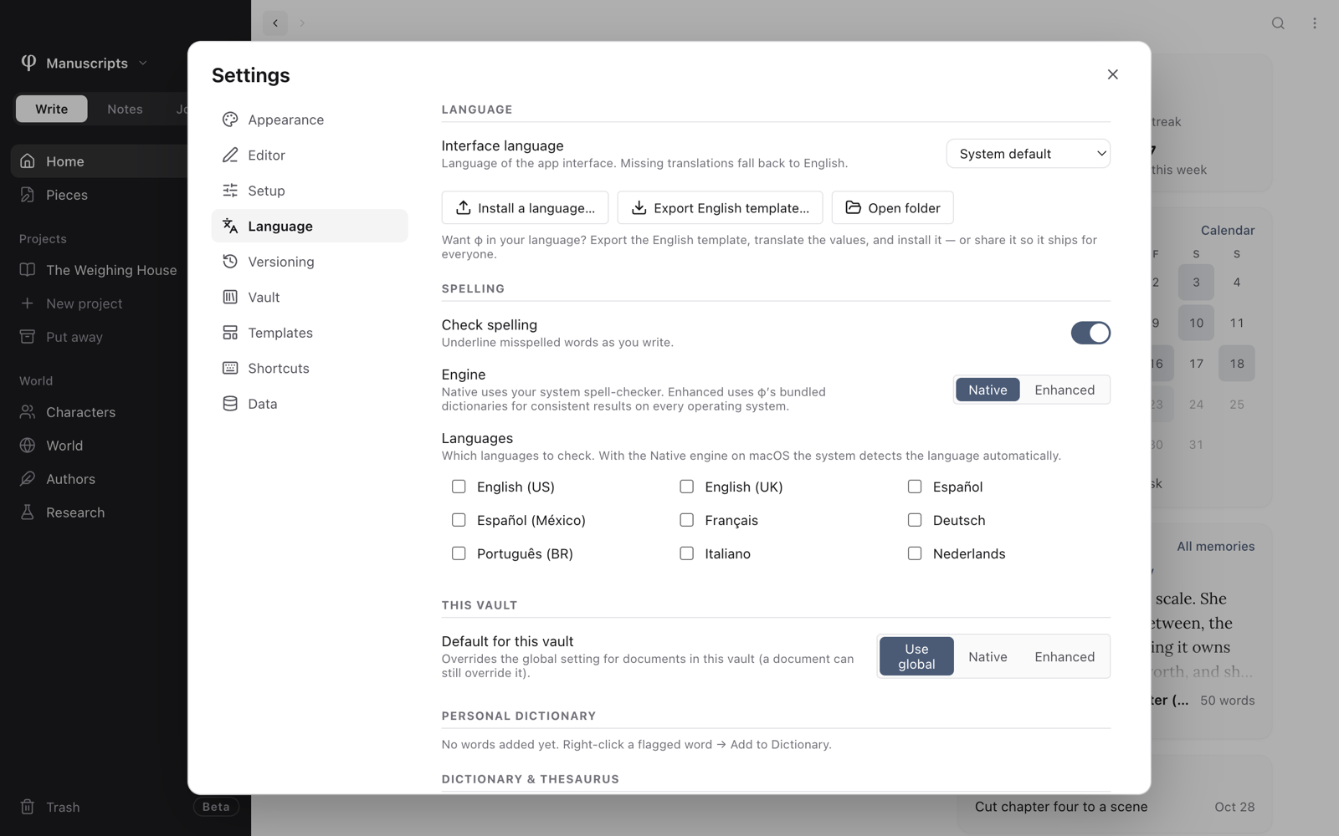Viewport: 1339px width, 836px height.
Task: Check the Italiano language checkbox
Action: (686, 553)
